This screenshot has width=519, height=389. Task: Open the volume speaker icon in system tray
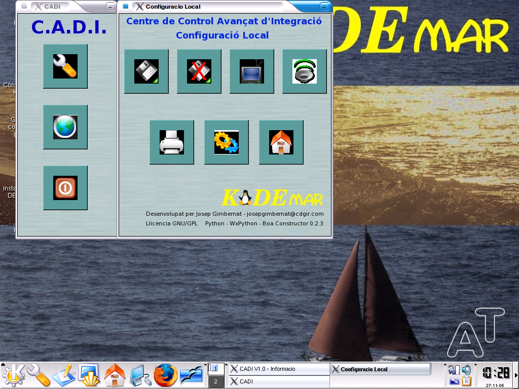point(467,370)
